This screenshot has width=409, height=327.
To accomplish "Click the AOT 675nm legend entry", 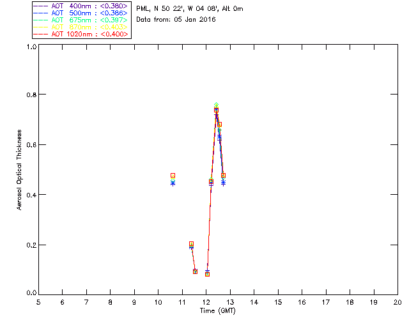I will pos(81,20).
